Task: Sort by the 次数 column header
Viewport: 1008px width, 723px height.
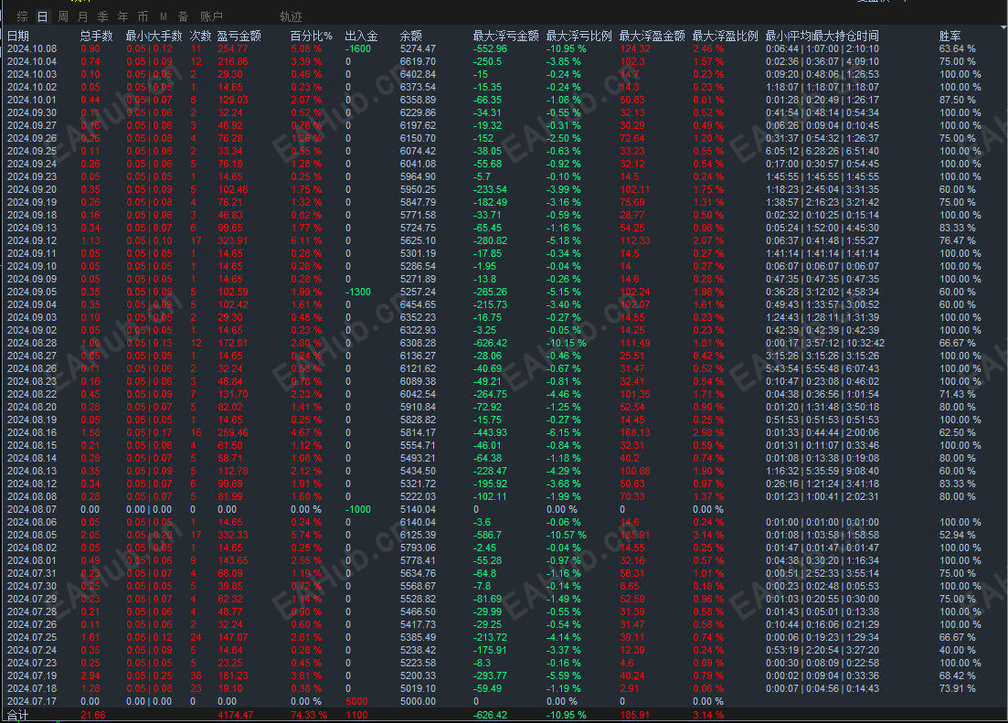Action: (201, 36)
